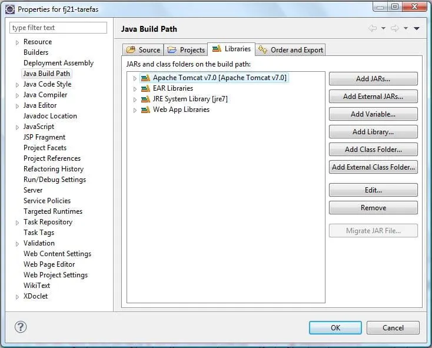432x348 pixels.
Task: Expand the Java Editor category
Action: click(x=17, y=106)
